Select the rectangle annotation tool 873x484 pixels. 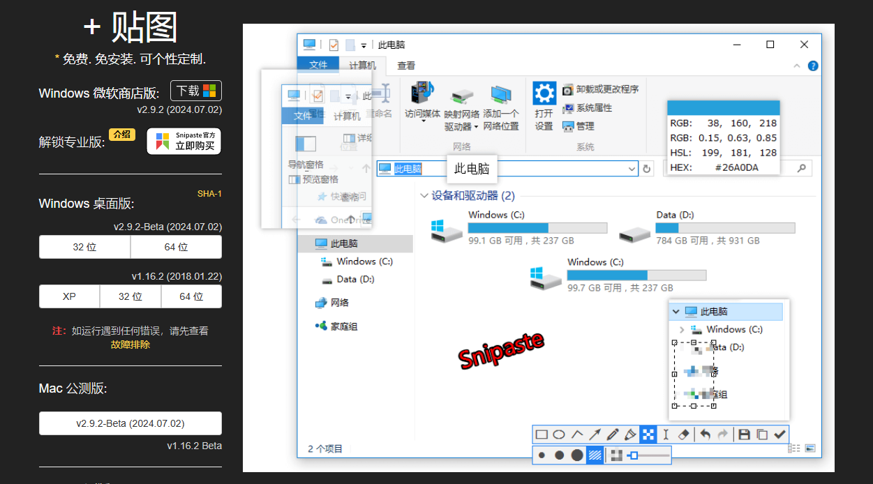click(x=542, y=434)
